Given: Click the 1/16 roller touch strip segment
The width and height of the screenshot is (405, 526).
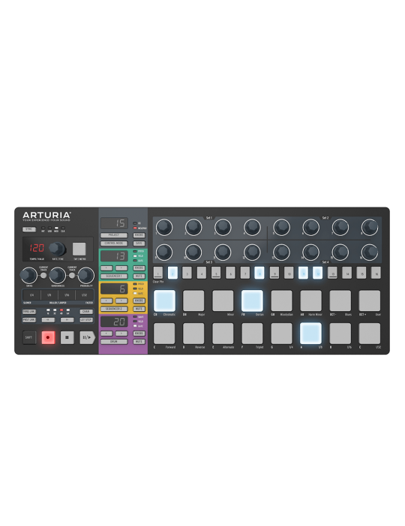Looking at the screenshot, I should (x=67, y=295).
